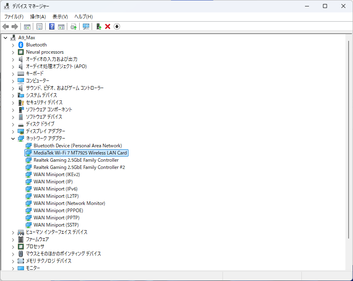Expand the モニター category
The height and width of the screenshot is (281, 353).
point(13,268)
